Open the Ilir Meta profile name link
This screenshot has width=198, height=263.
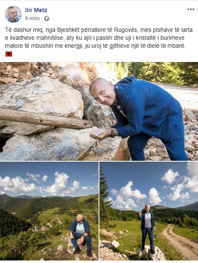(x=36, y=10)
